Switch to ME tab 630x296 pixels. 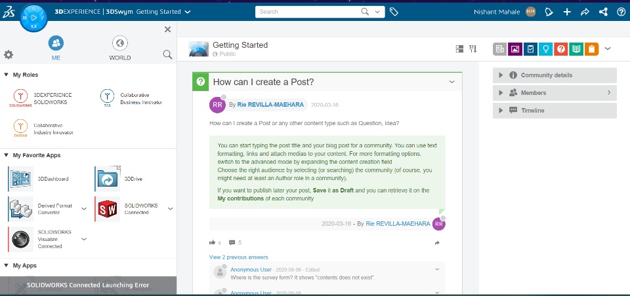click(x=56, y=48)
